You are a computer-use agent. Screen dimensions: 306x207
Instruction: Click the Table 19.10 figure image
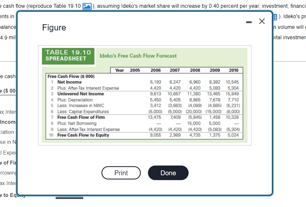tap(145, 96)
